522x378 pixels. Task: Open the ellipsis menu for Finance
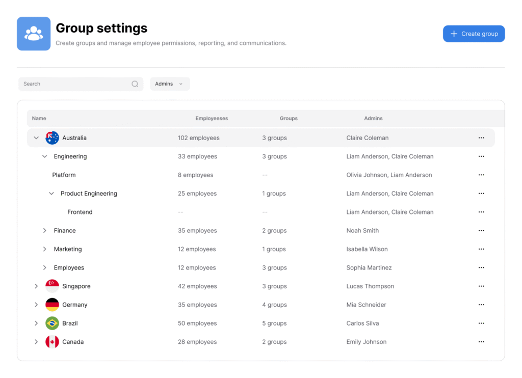[481, 231]
